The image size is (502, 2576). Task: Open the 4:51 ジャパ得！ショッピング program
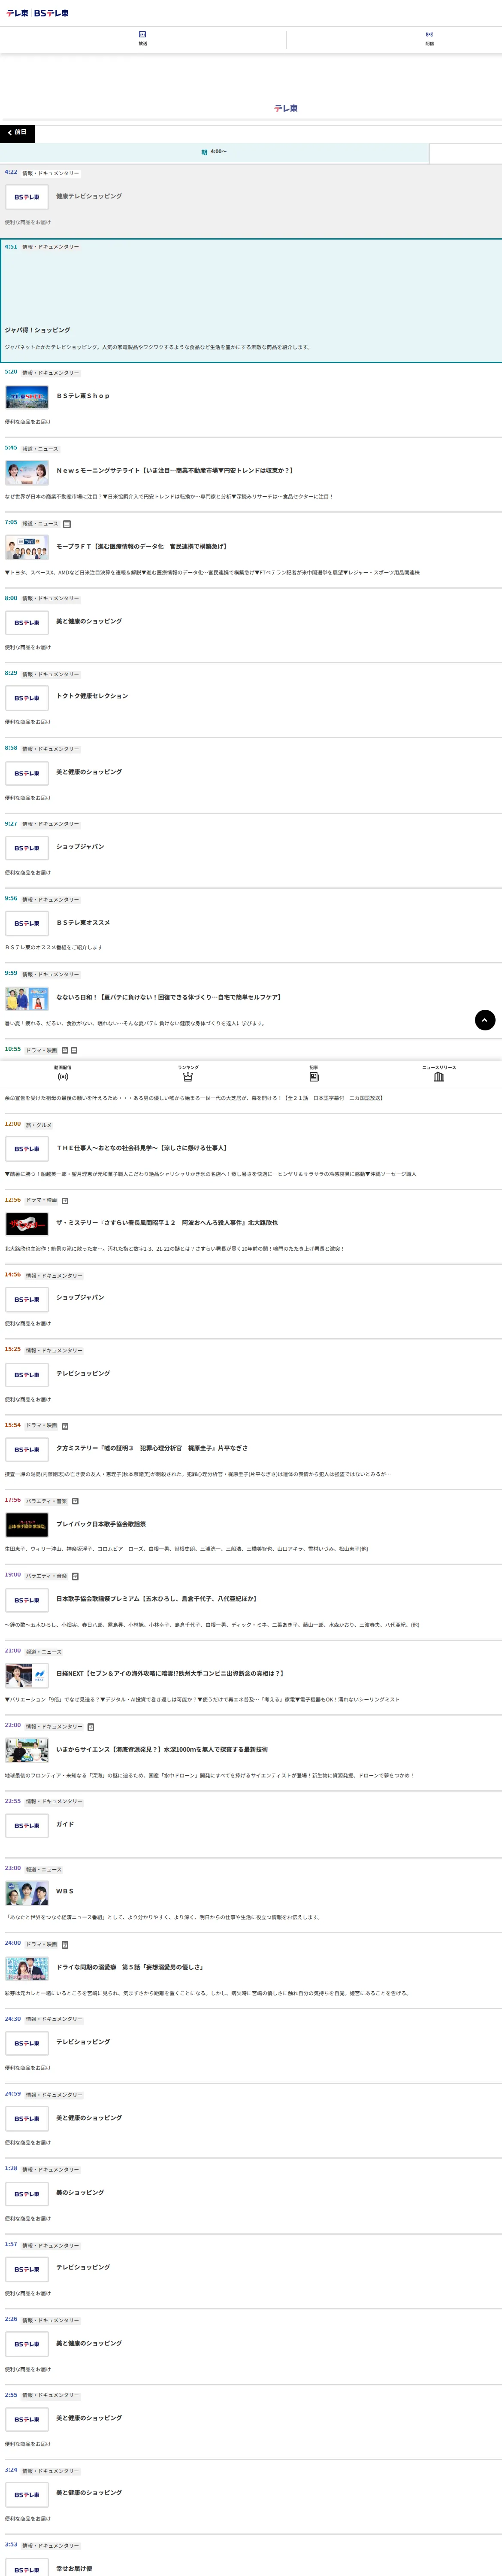coord(251,300)
